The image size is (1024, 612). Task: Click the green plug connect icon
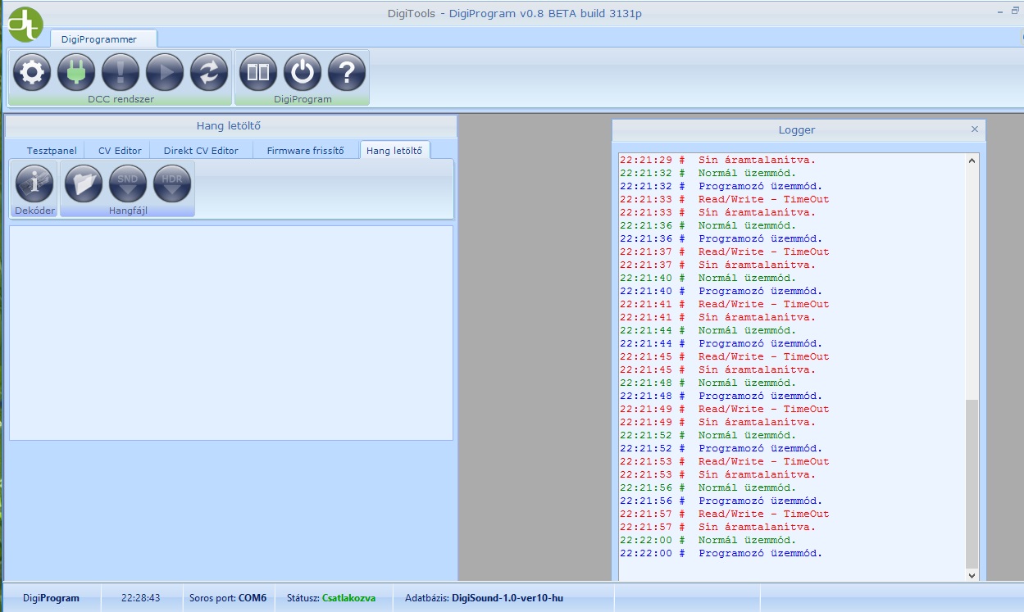pos(76,72)
